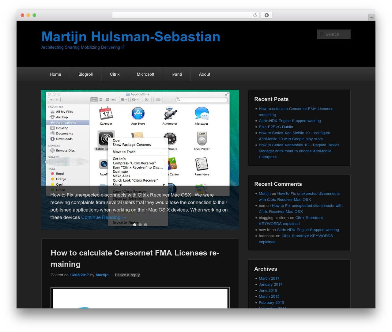392x332 pixels.
Task: Open the February 2015 archive
Action: click(271, 302)
